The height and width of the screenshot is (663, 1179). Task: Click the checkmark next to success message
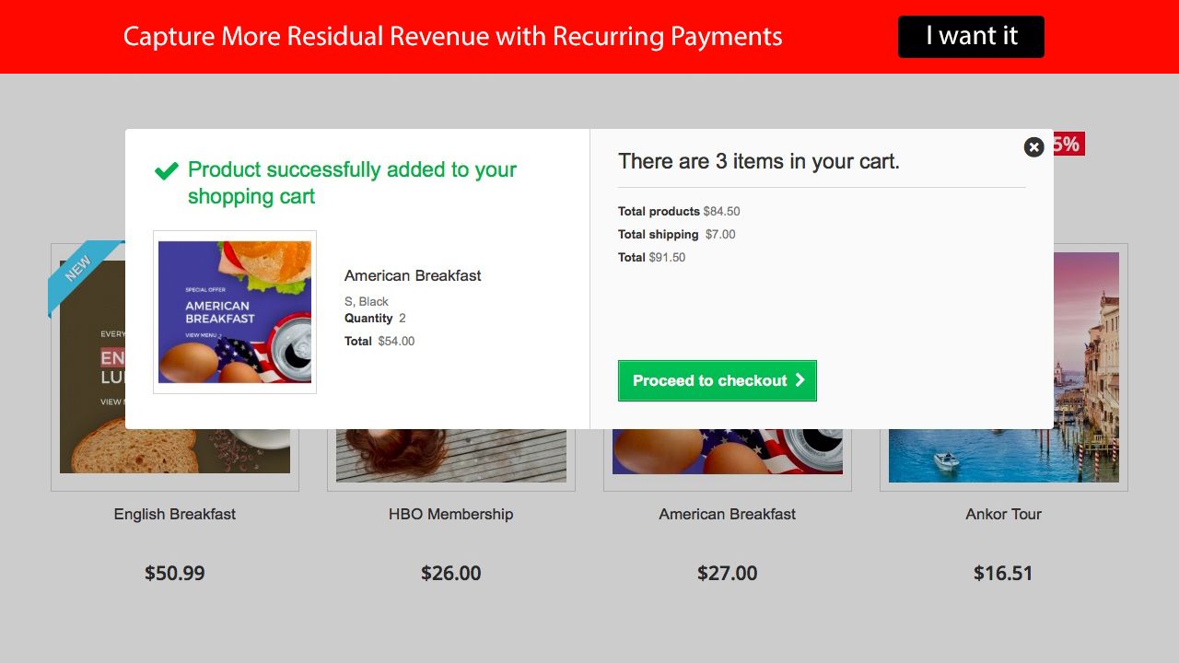point(167,170)
